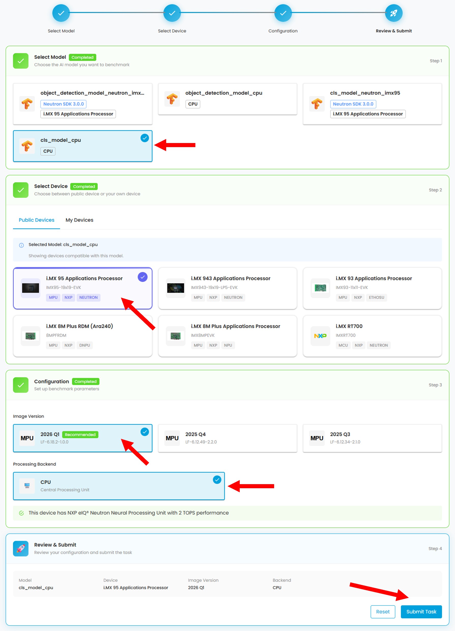Click the Step 4 label
455x631 pixels.
point(435,549)
